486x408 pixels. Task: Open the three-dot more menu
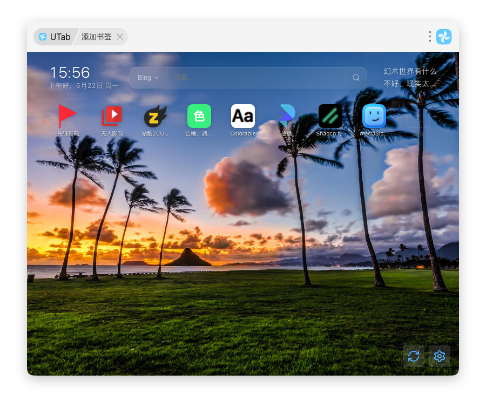(x=430, y=37)
